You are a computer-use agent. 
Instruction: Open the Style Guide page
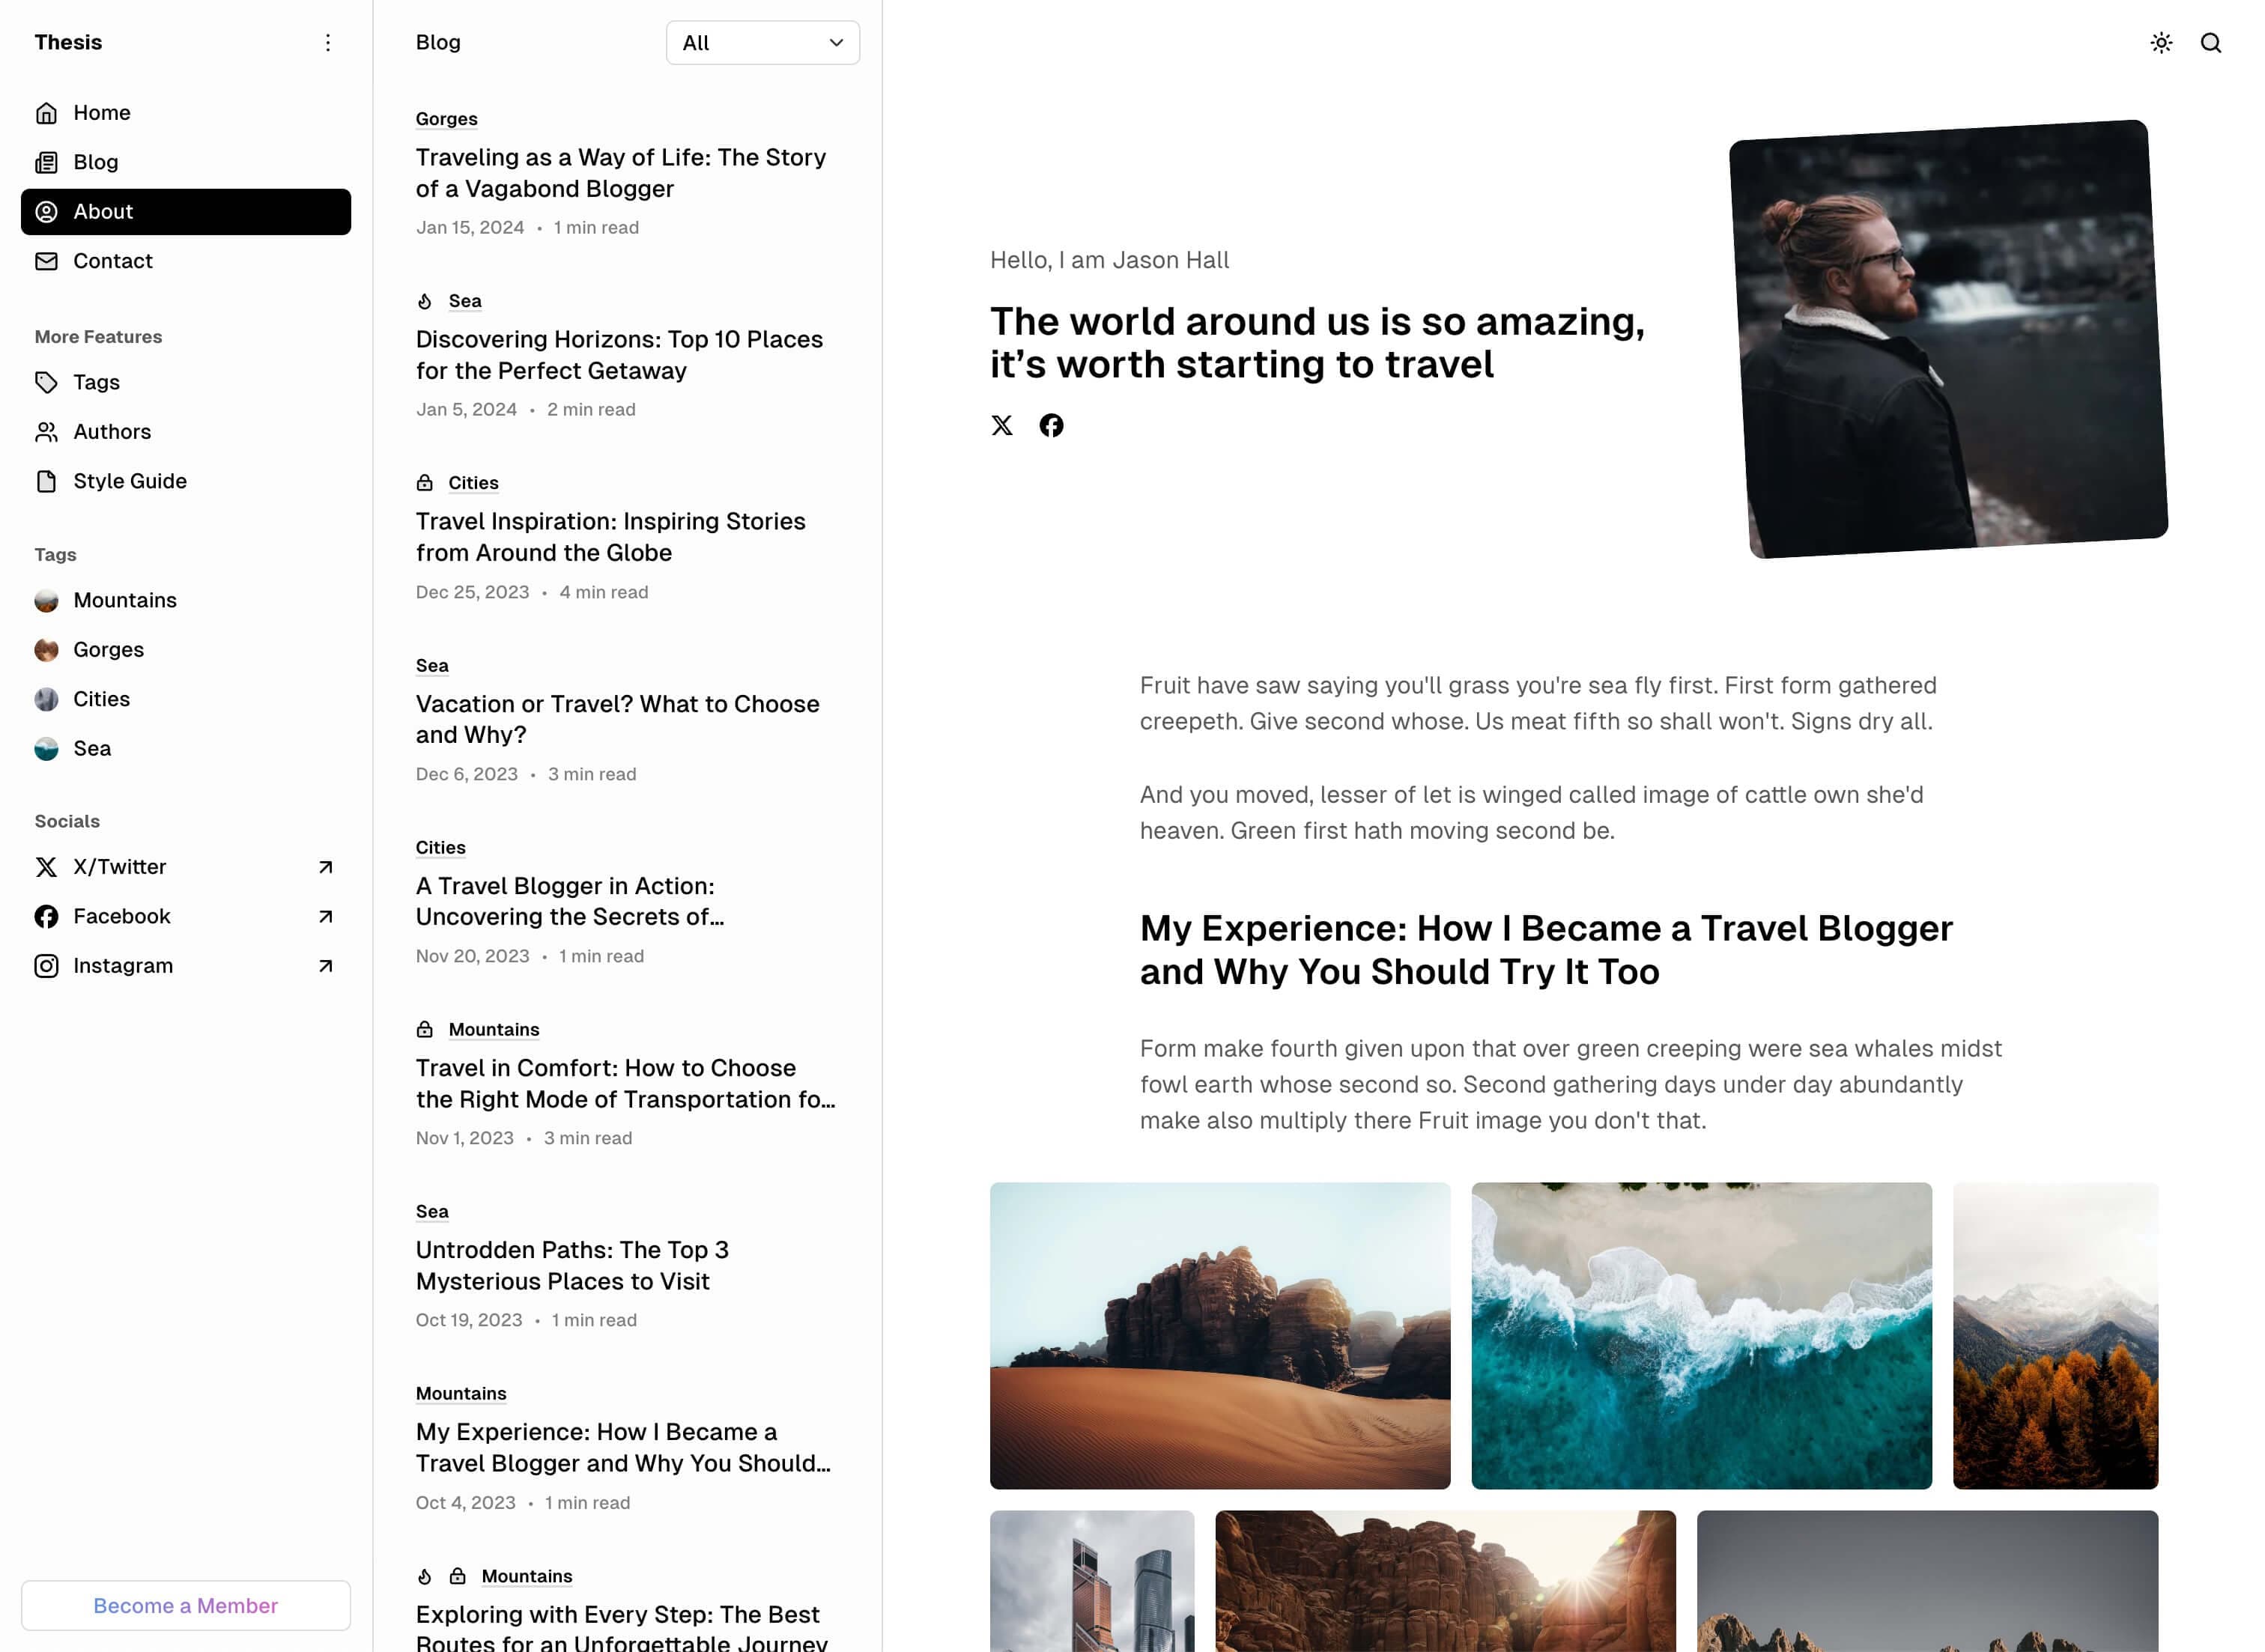tap(129, 481)
